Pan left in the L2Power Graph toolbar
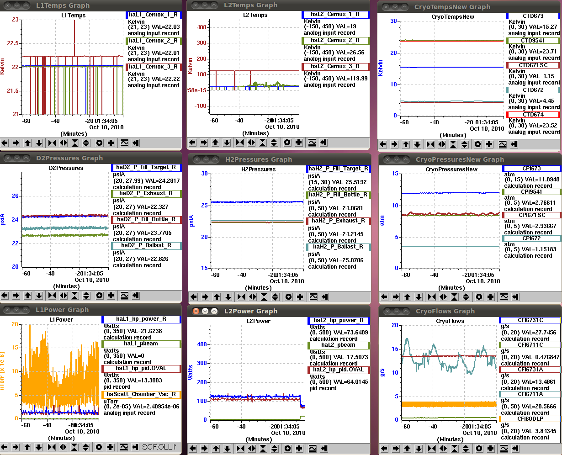The height and width of the screenshot is (455, 562). pyautogui.click(x=193, y=449)
